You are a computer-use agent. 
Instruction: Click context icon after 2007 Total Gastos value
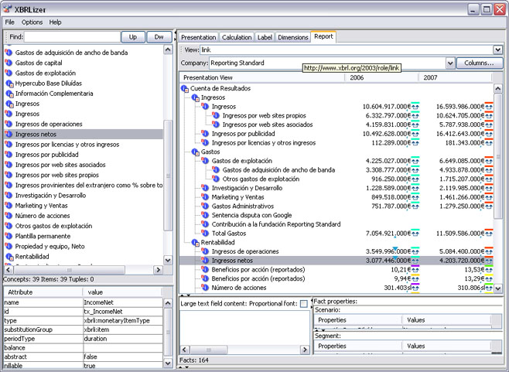[489, 233]
